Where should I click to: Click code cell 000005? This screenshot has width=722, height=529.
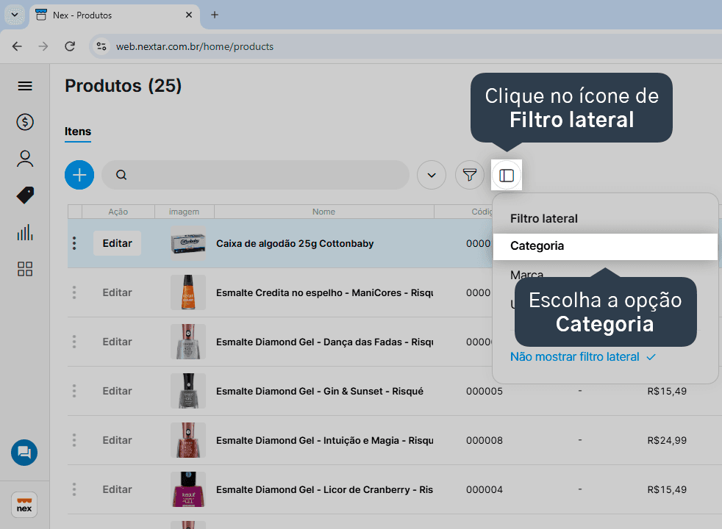tap(485, 391)
